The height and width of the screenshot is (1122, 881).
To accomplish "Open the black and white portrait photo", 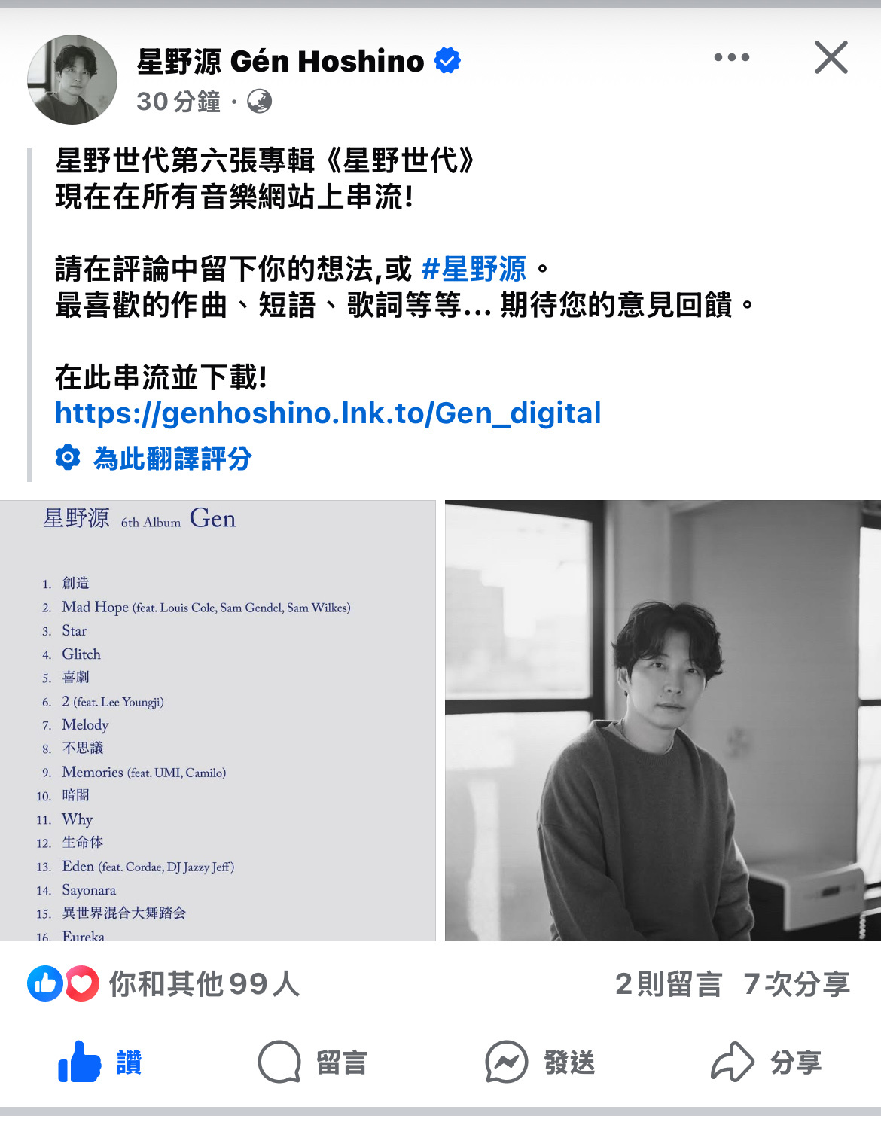I will point(663,721).
